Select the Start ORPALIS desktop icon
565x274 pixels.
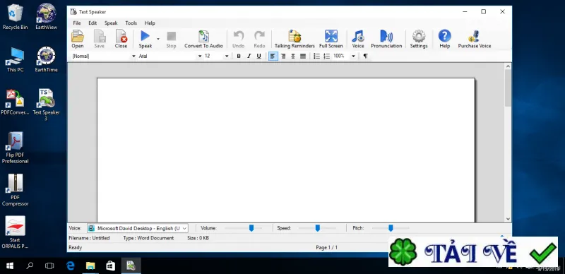click(15, 232)
